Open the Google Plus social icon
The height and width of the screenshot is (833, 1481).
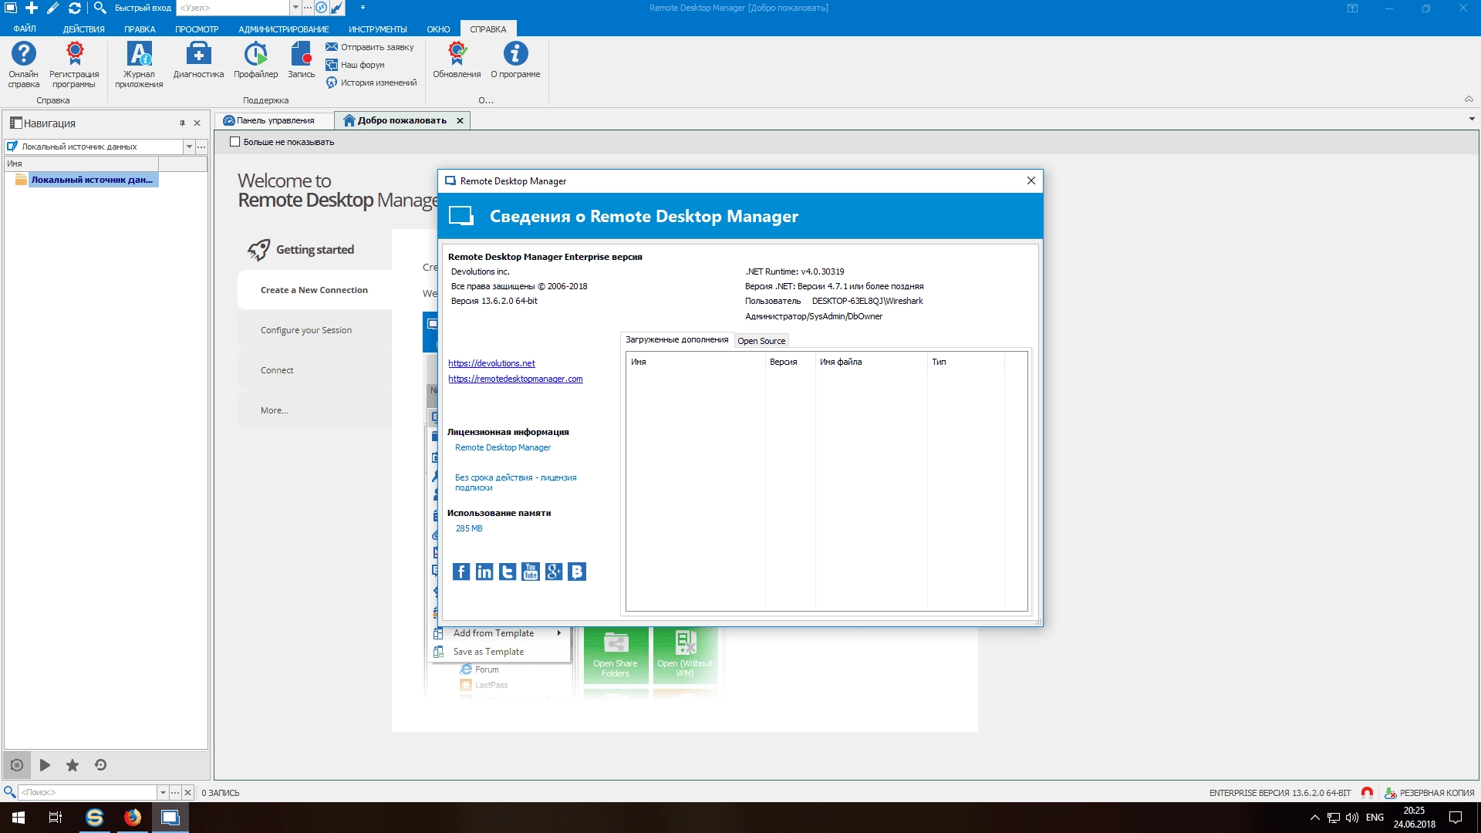click(554, 572)
